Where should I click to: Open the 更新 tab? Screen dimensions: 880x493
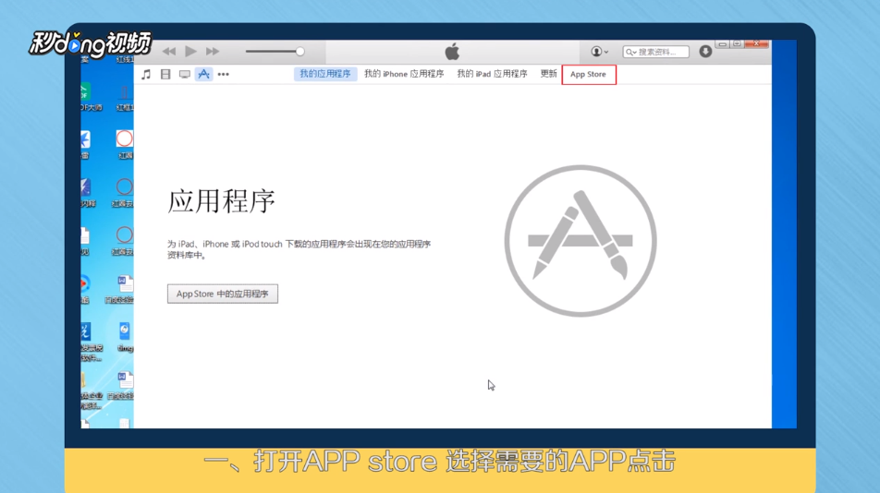(548, 74)
